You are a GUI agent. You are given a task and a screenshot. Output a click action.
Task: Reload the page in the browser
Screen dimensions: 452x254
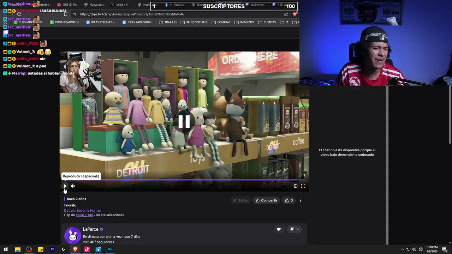[19, 14]
